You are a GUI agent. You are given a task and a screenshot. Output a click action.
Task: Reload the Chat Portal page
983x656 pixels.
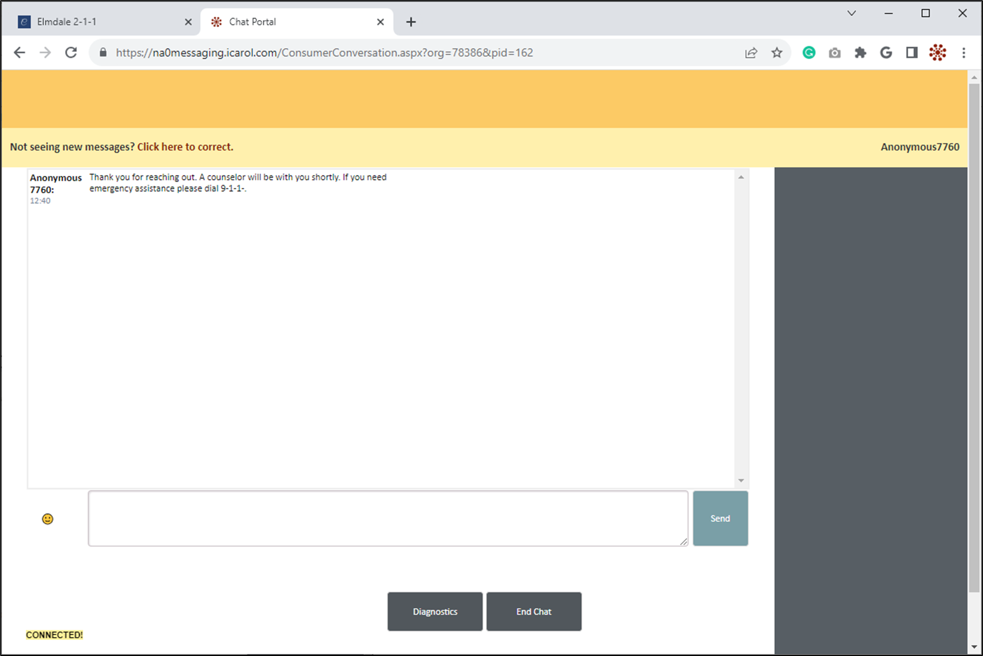click(x=71, y=52)
